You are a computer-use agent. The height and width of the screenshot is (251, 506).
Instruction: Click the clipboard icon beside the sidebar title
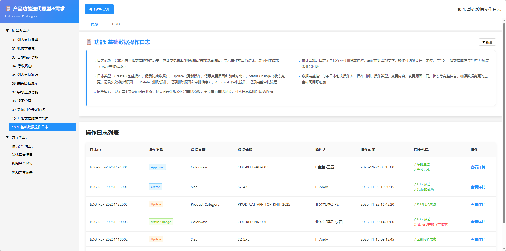(x=8, y=9)
